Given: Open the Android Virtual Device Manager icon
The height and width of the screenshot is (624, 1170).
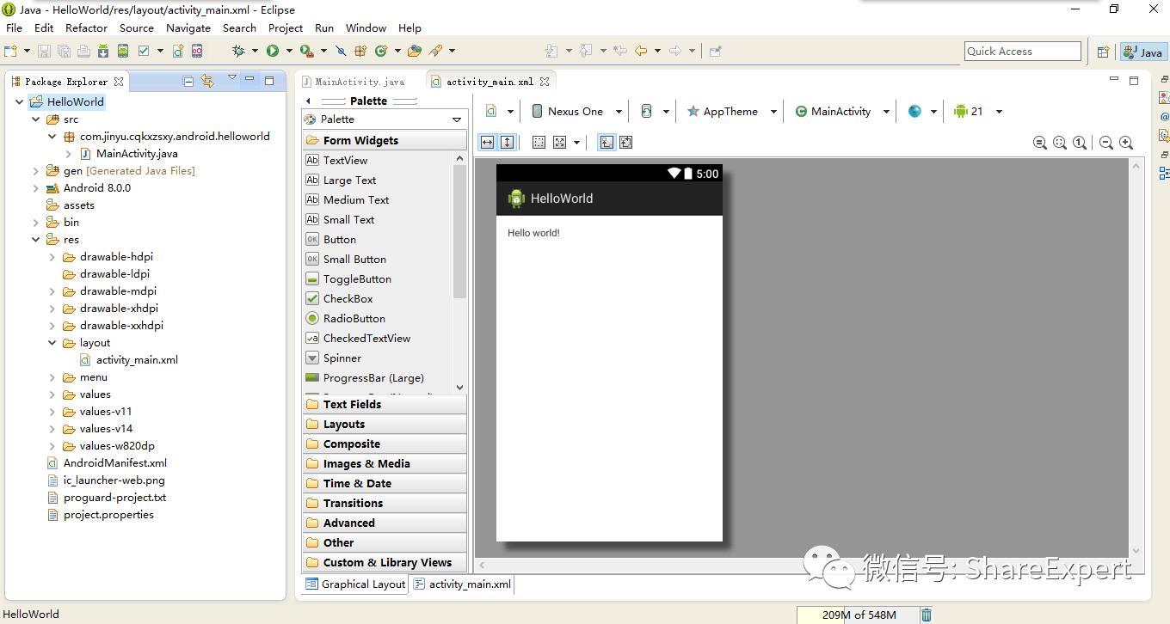Looking at the screenshot, I should tap(123, 52).
